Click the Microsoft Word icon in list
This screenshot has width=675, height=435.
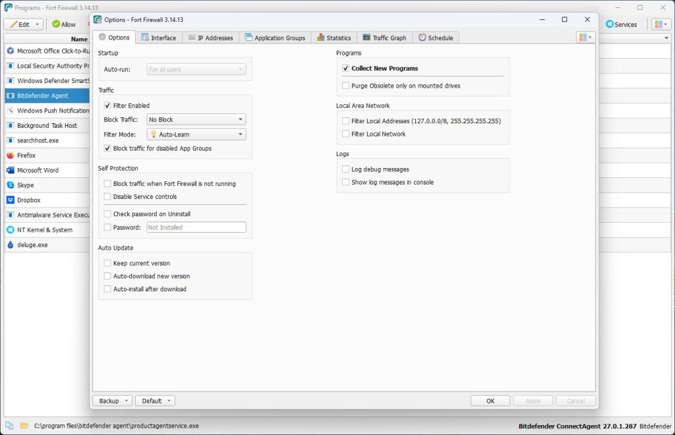coord(11,170)
